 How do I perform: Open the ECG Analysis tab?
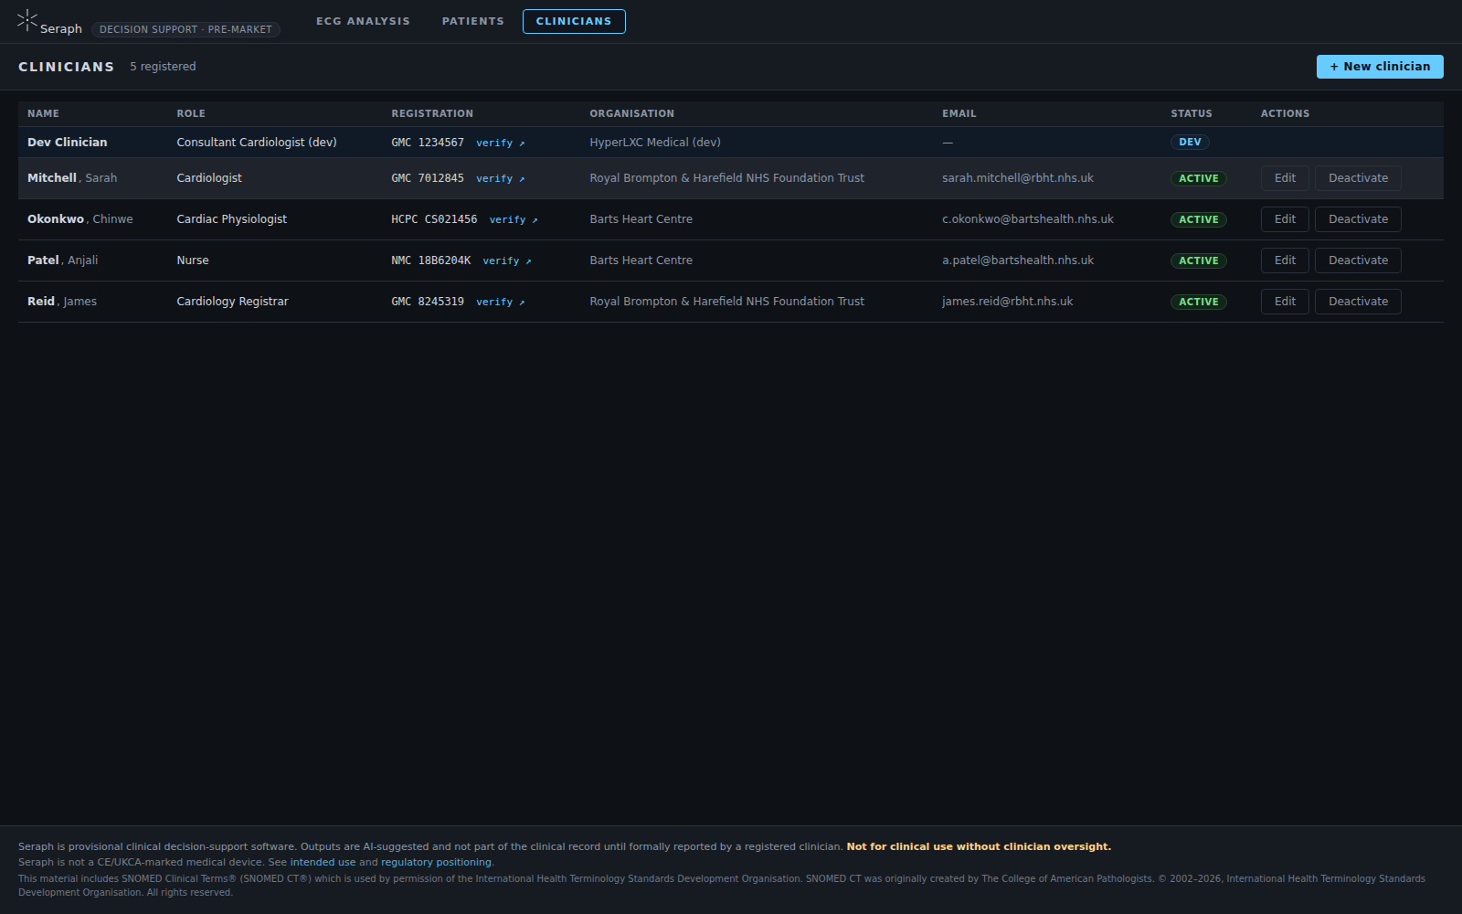pos(363,21)
